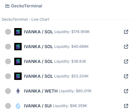
Task: Click the Ethereum logo on the WETH row
Action: [x=18, y=91]
